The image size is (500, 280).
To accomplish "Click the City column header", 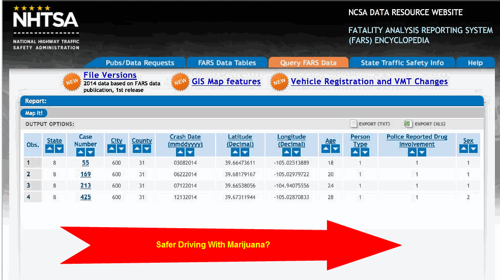I will coord(116,140).
